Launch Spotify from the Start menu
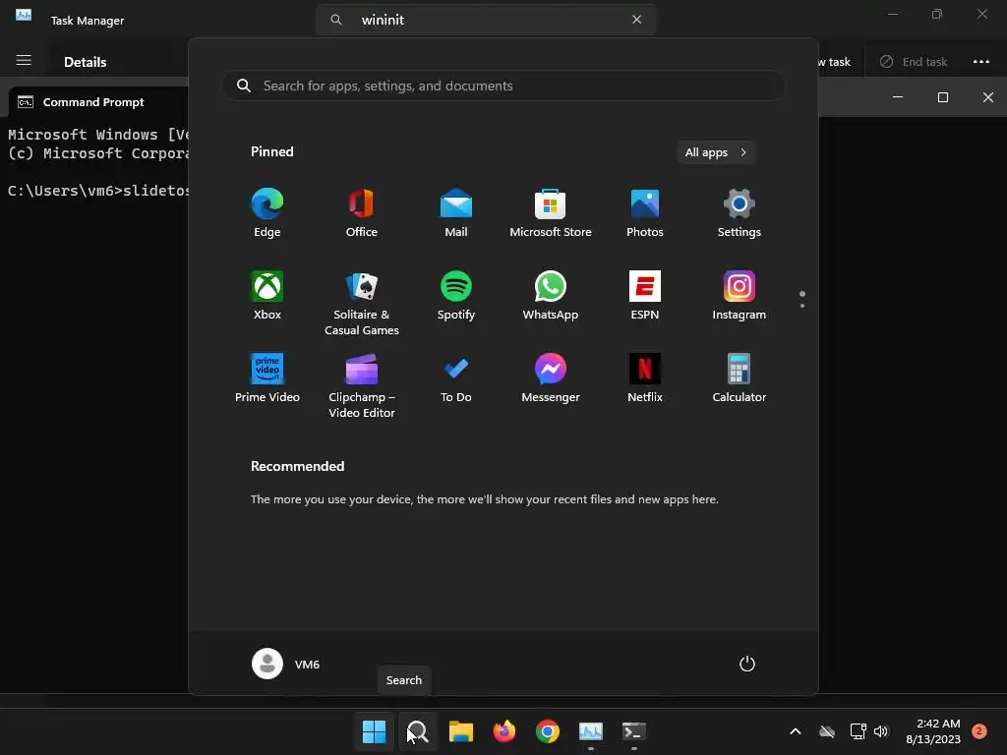 456,295
